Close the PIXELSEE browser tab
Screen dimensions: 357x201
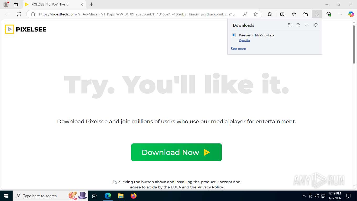click(x=82, y=4)
